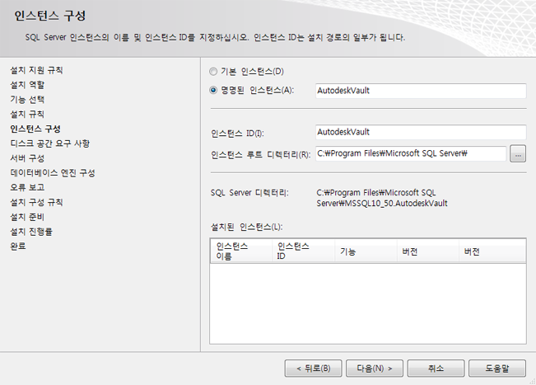
Task: Select the 기능 선택 step
Action: [27, 100]
